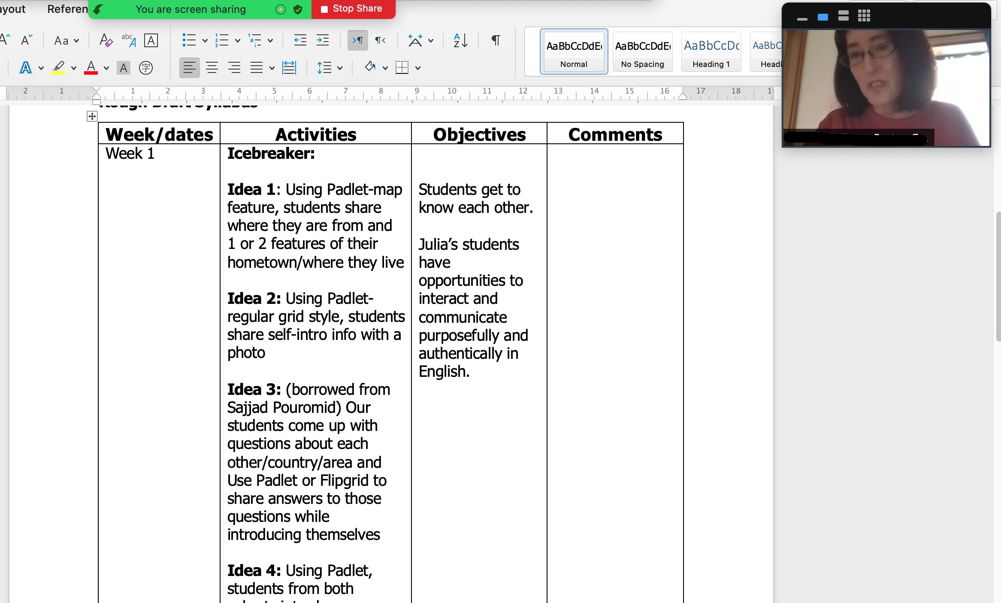Open the phonetic guide abc icon
This screenshot has height=603, width=1001.
click(x=128, y=40)
